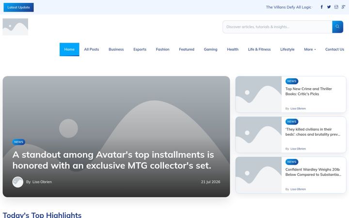This screenshot has width=349, height=218.
Task: Select the Home menu item
Action: click(x=69, y=49)
